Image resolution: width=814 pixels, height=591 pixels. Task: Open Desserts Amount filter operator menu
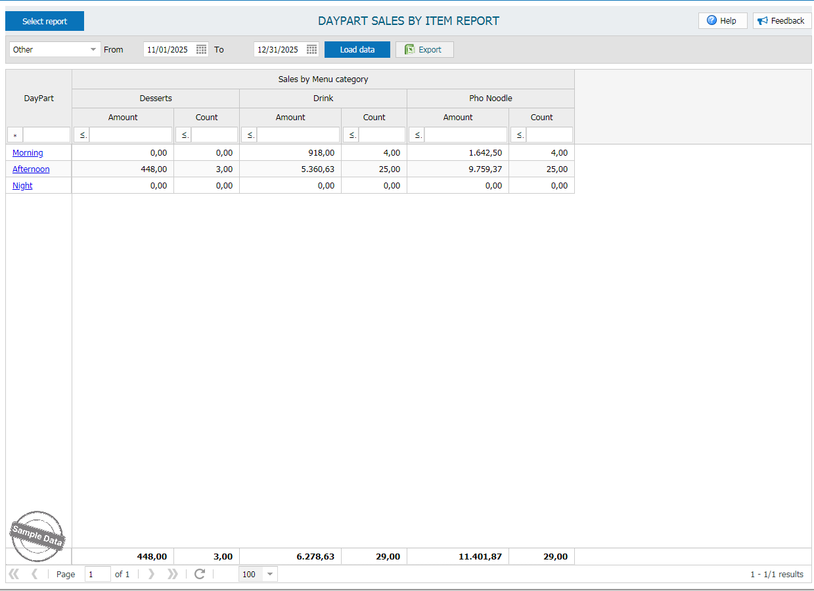point(81,135)
